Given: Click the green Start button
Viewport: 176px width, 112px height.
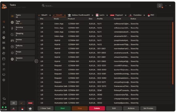Looking at the screenshot, I should [x=63, y=108].
